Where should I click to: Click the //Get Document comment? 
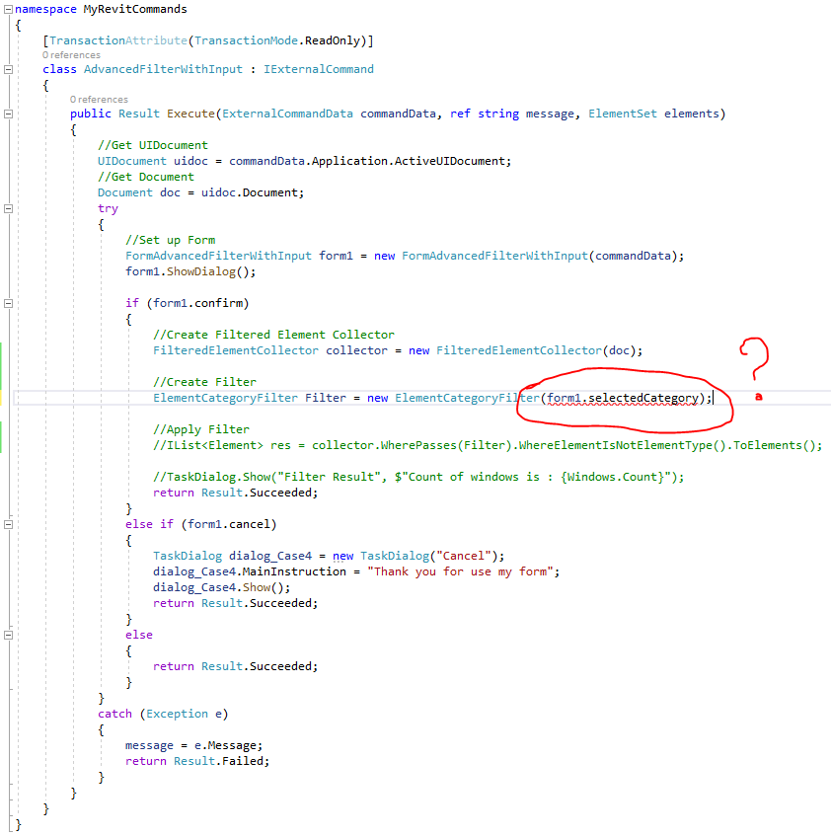[145, 177]
